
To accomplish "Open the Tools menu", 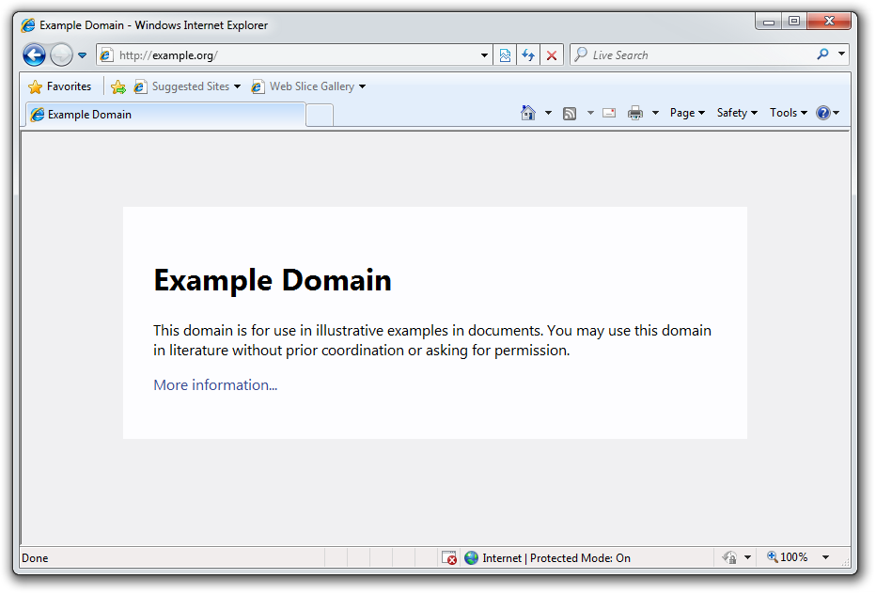I will click(x=788, y=113).
